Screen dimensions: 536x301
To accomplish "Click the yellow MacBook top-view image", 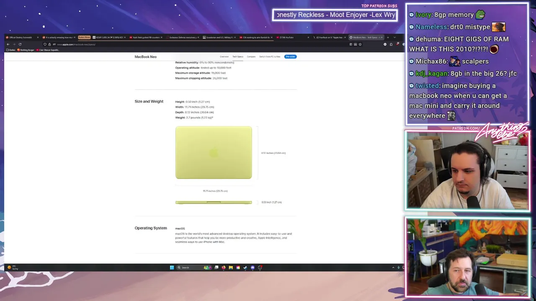I will [x=214, y=153].
